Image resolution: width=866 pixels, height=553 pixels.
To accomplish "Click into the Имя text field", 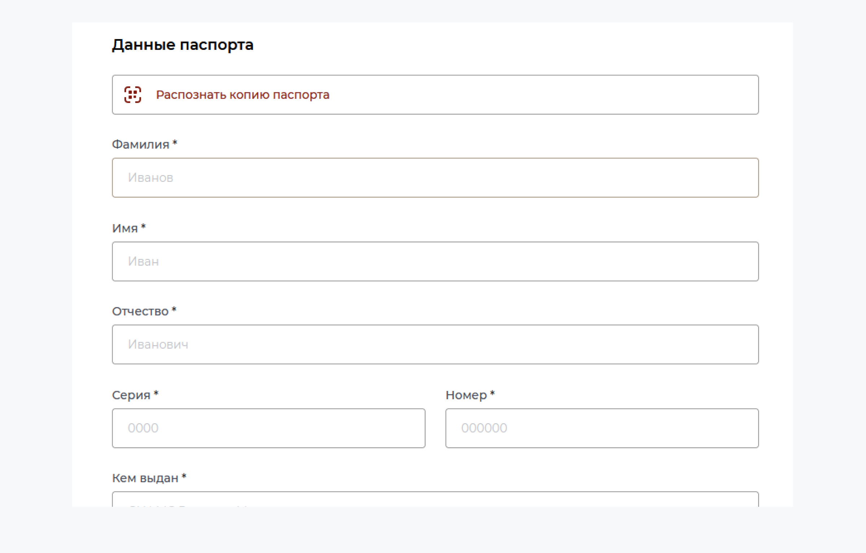I will pos(435,261).
